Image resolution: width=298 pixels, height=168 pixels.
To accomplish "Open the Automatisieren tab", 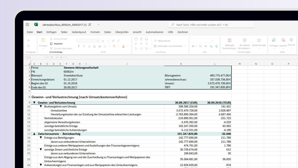I will pyautogui.click(x=155, y=32).
